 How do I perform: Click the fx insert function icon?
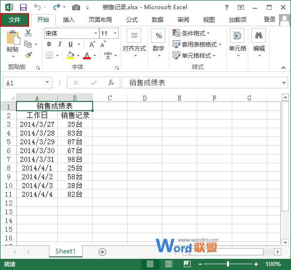pos(111,83)
